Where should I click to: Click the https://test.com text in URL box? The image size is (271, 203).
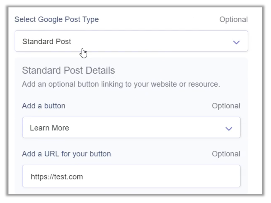pyautogui.click(x=57, y=177)
